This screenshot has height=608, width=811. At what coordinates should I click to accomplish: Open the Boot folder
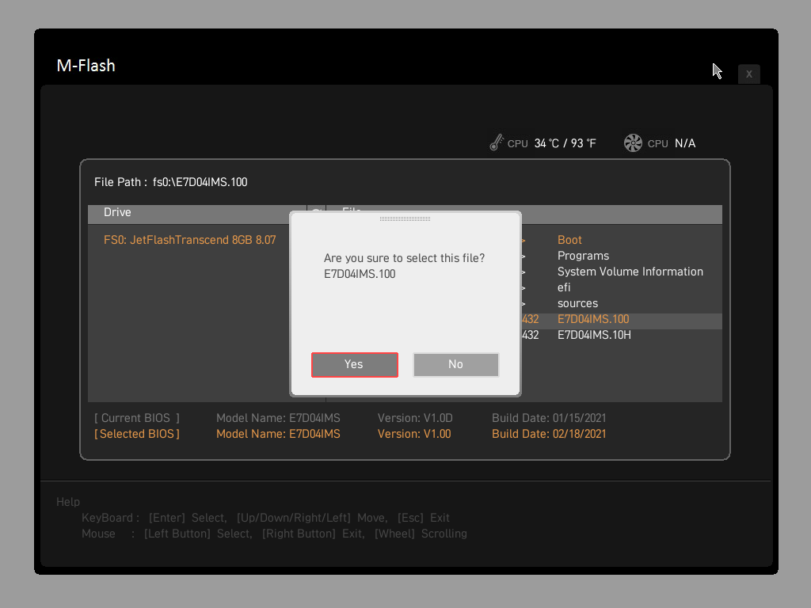point(569,240)
